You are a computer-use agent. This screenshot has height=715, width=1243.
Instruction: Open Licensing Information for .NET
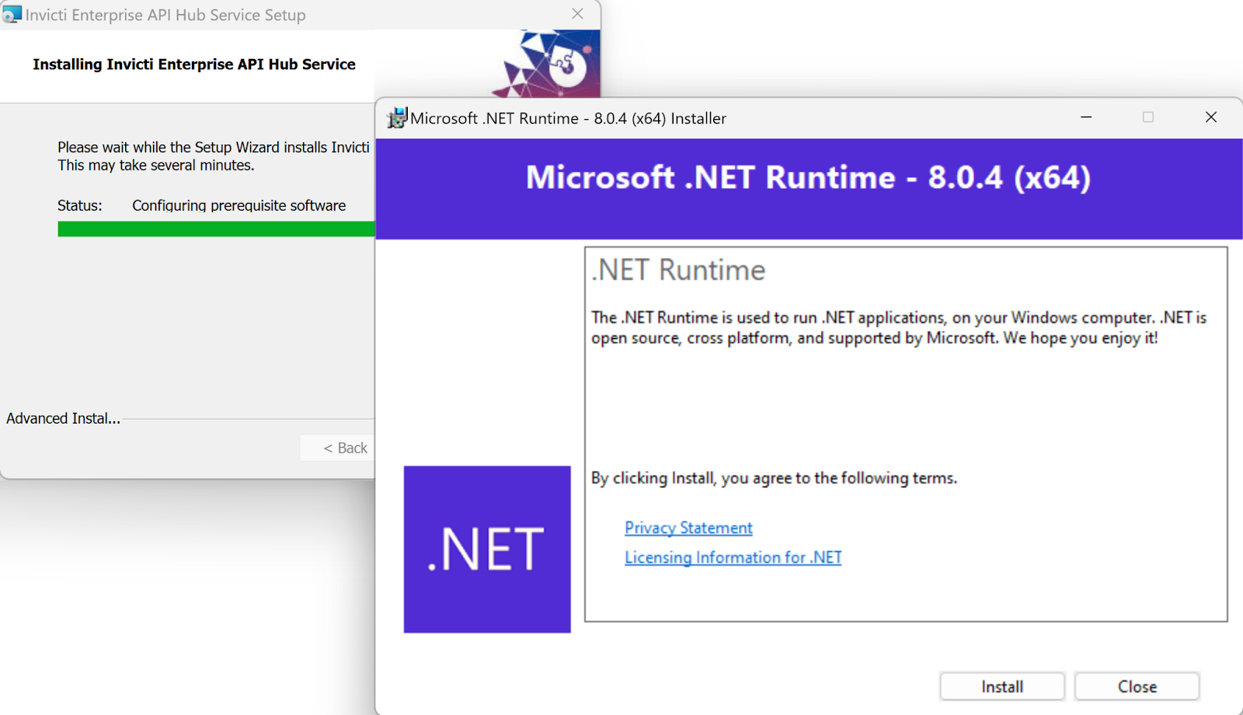pyautogui.click(x=732, y=557)
